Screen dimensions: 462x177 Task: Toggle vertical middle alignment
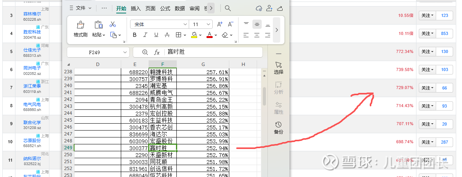[257, 24]
